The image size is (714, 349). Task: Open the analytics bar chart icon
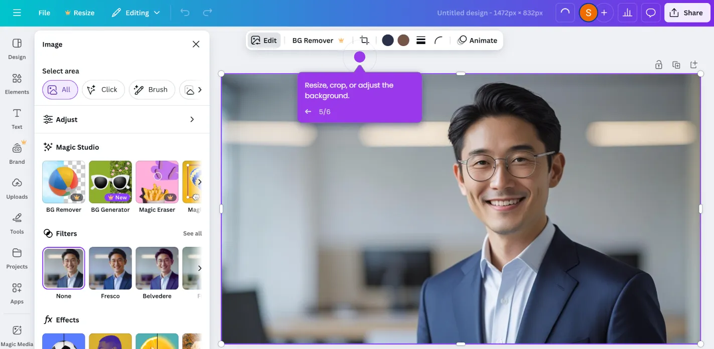click(627, 13)
